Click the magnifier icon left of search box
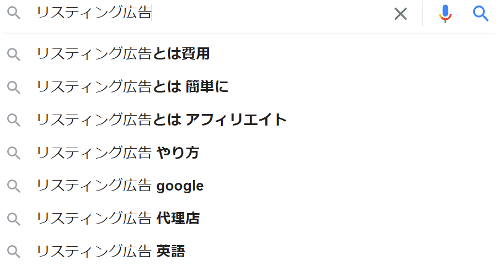Viewport: 503px width, 266px height. (14, 14)
